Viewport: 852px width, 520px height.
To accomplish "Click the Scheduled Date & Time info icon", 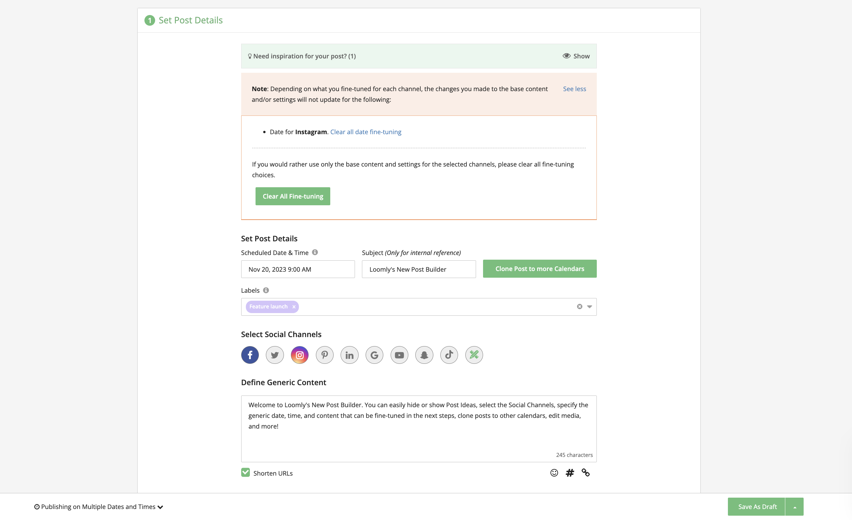I will click(315, 252).
